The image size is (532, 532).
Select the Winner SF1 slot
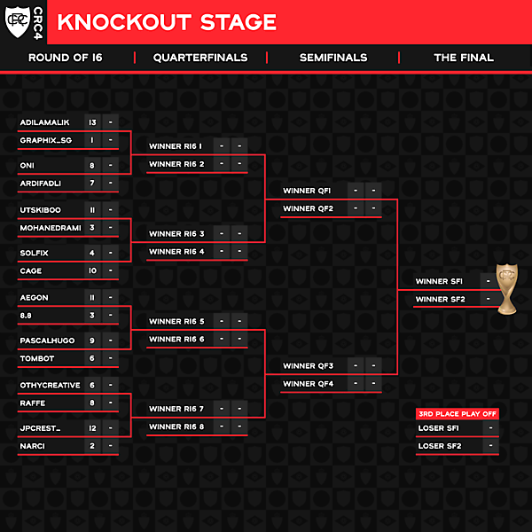439,281
